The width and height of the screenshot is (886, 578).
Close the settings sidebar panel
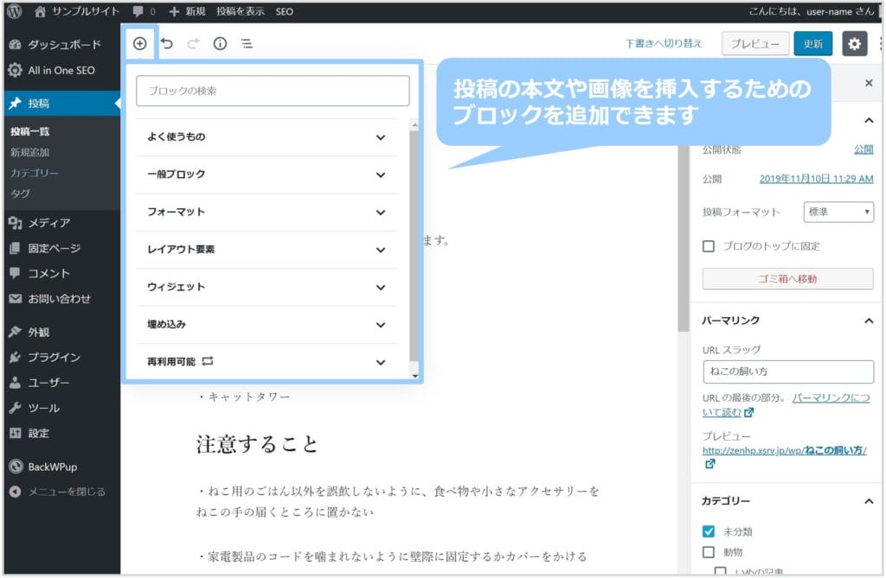[x=869, y=83]
